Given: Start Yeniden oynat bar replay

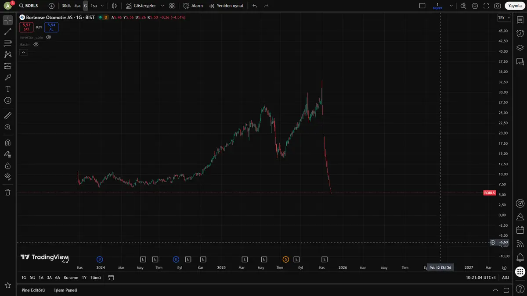Looking at the screenshot, I should (x=226, y=6).
